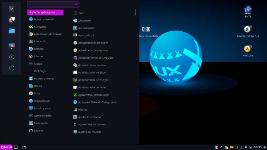
Task: Open Pidgin messenger from the favorites sidebar
Action: pos(12,20)
